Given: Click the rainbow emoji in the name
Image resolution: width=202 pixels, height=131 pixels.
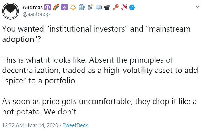Looking at the screenshot, I should coord(56,7).
